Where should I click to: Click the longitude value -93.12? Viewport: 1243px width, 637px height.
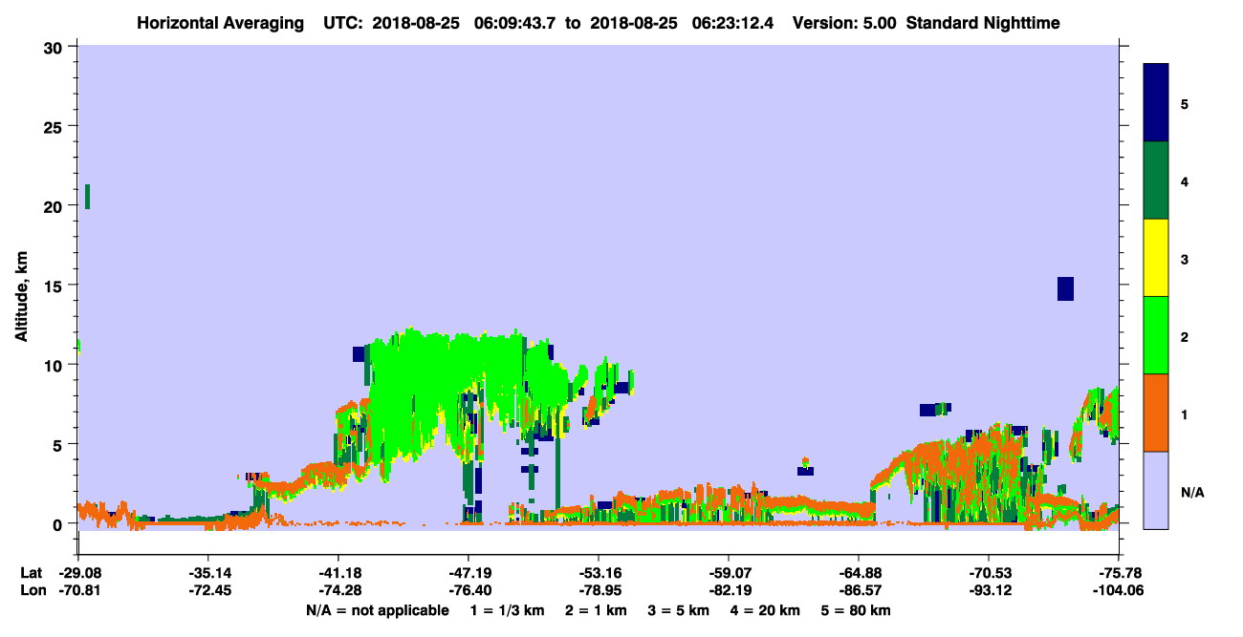coord(989,589)
